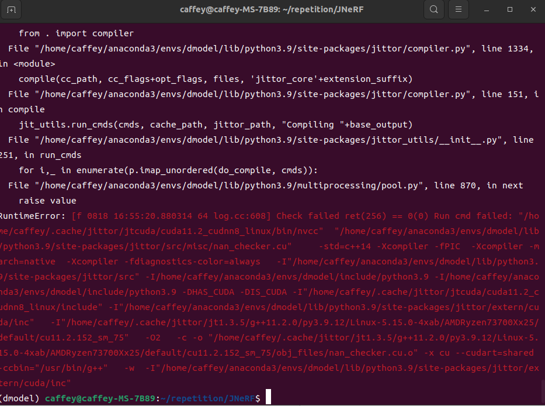This screenshot has height=406, width=545.
Task: Click the 'RuntimeError:' text
Action: (x=32, y=216)
